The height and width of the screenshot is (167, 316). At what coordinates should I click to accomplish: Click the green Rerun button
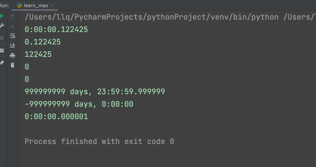pos(2,16)
